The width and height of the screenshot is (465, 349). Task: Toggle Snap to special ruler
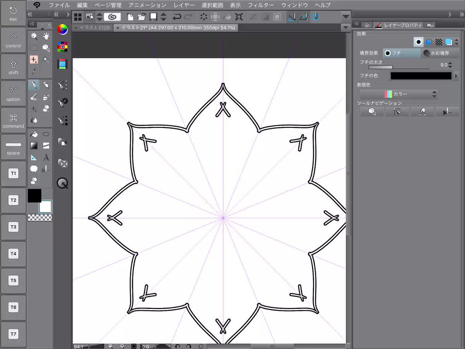[x=304, y=17]
